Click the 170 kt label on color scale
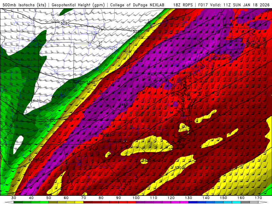The height and width of the screenshot is (204, 272). [x=258, y=198]
